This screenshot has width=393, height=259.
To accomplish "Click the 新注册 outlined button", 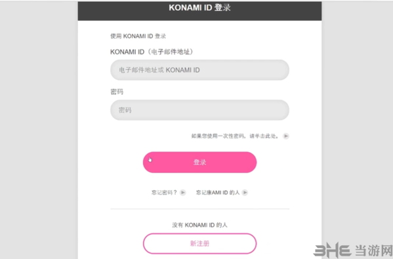I will pos(199,243).
